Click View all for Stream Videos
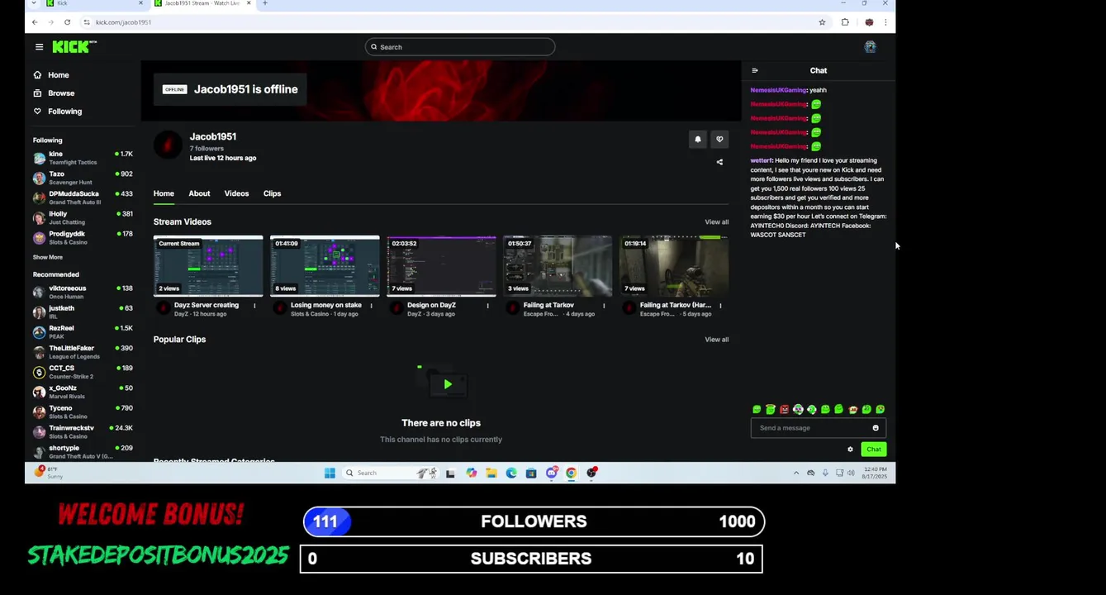 (x=716, y=222)
